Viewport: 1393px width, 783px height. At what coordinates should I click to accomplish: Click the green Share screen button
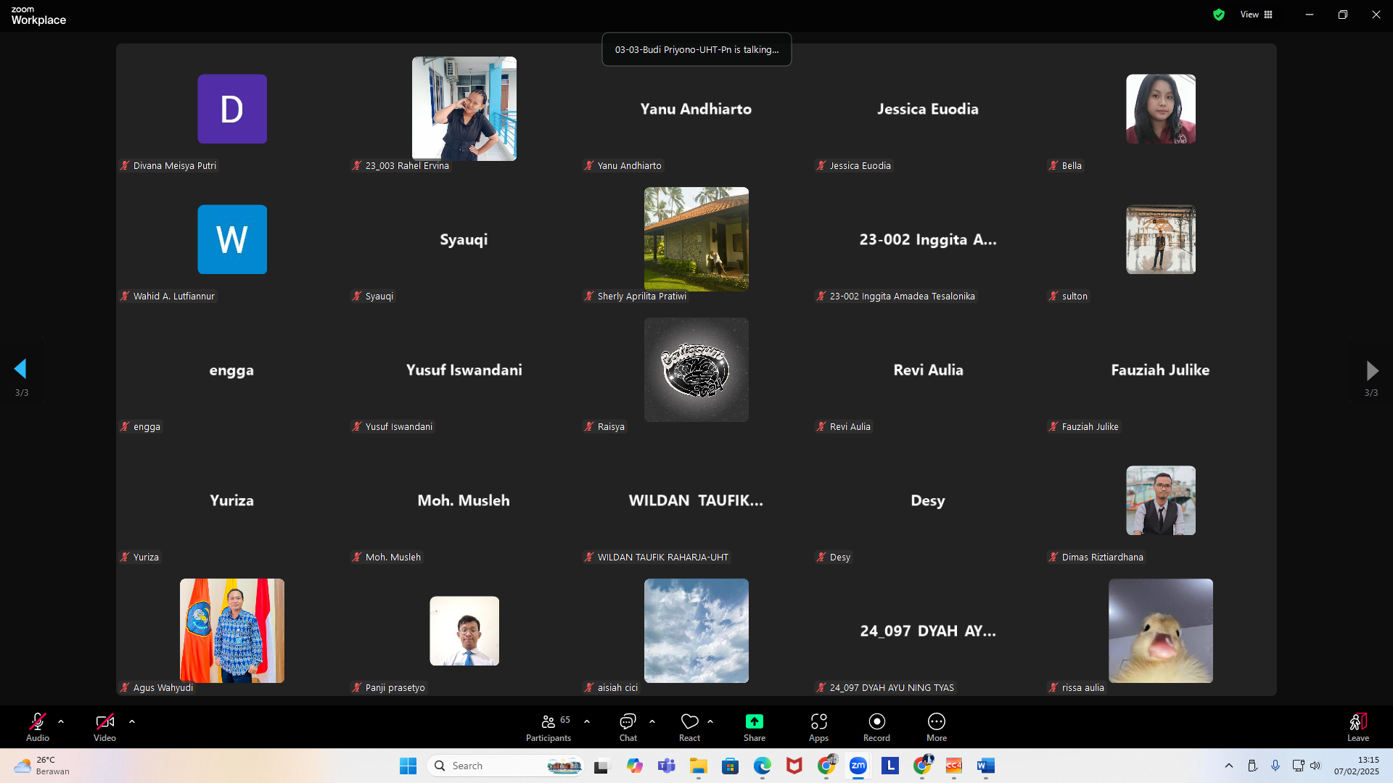tap(754, 723)
